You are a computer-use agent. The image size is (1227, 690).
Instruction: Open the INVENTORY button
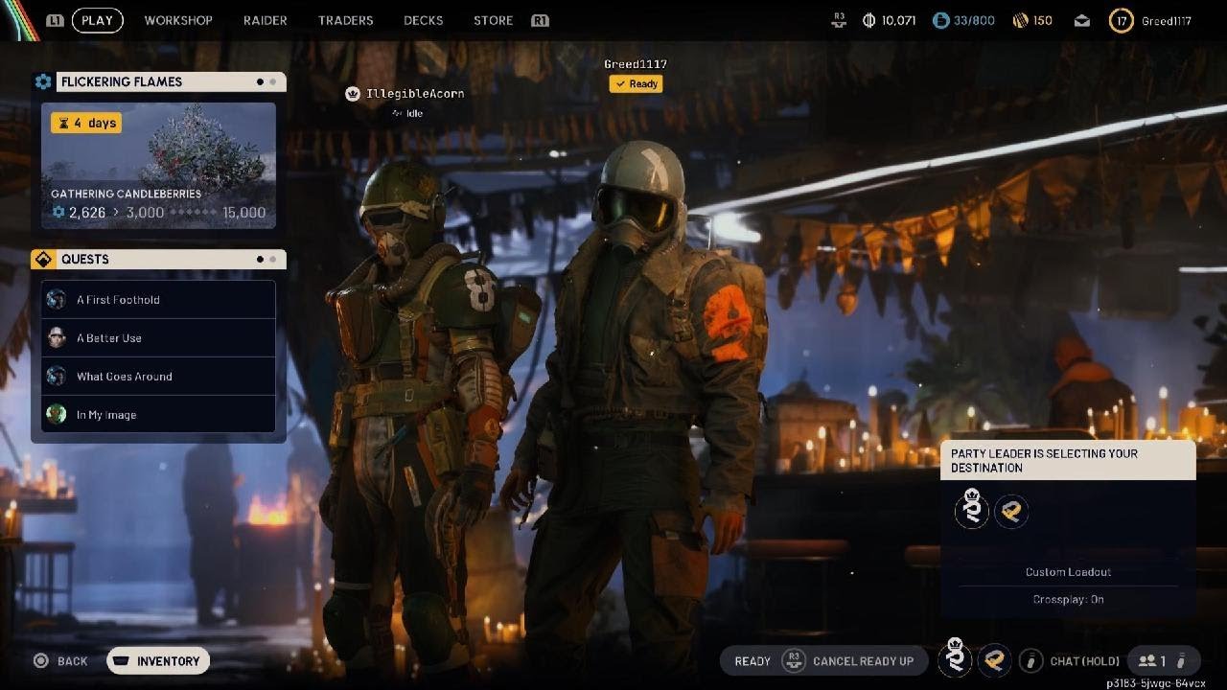coord(158,661)
